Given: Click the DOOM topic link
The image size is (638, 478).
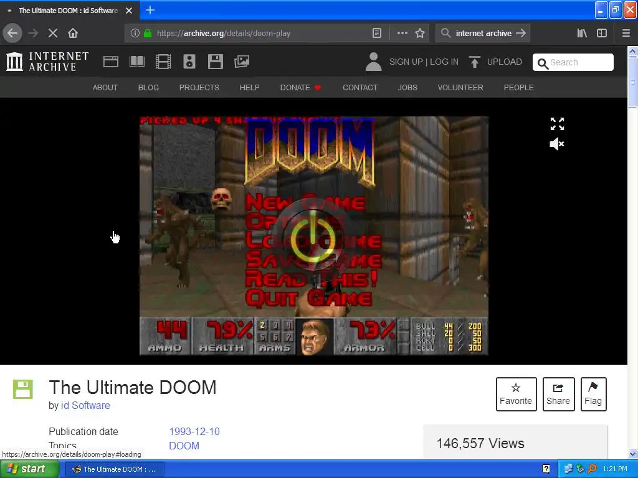Looking at the screenshot, I should pos(184,446).
